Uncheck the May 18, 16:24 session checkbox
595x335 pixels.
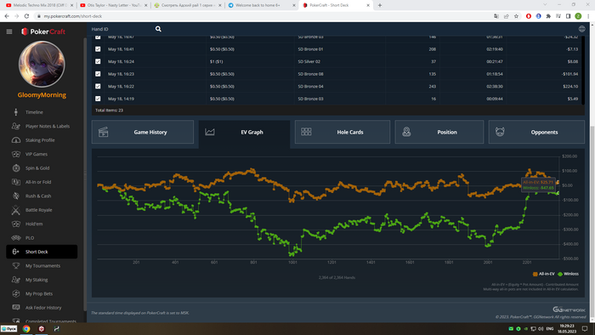click(98, 61)
